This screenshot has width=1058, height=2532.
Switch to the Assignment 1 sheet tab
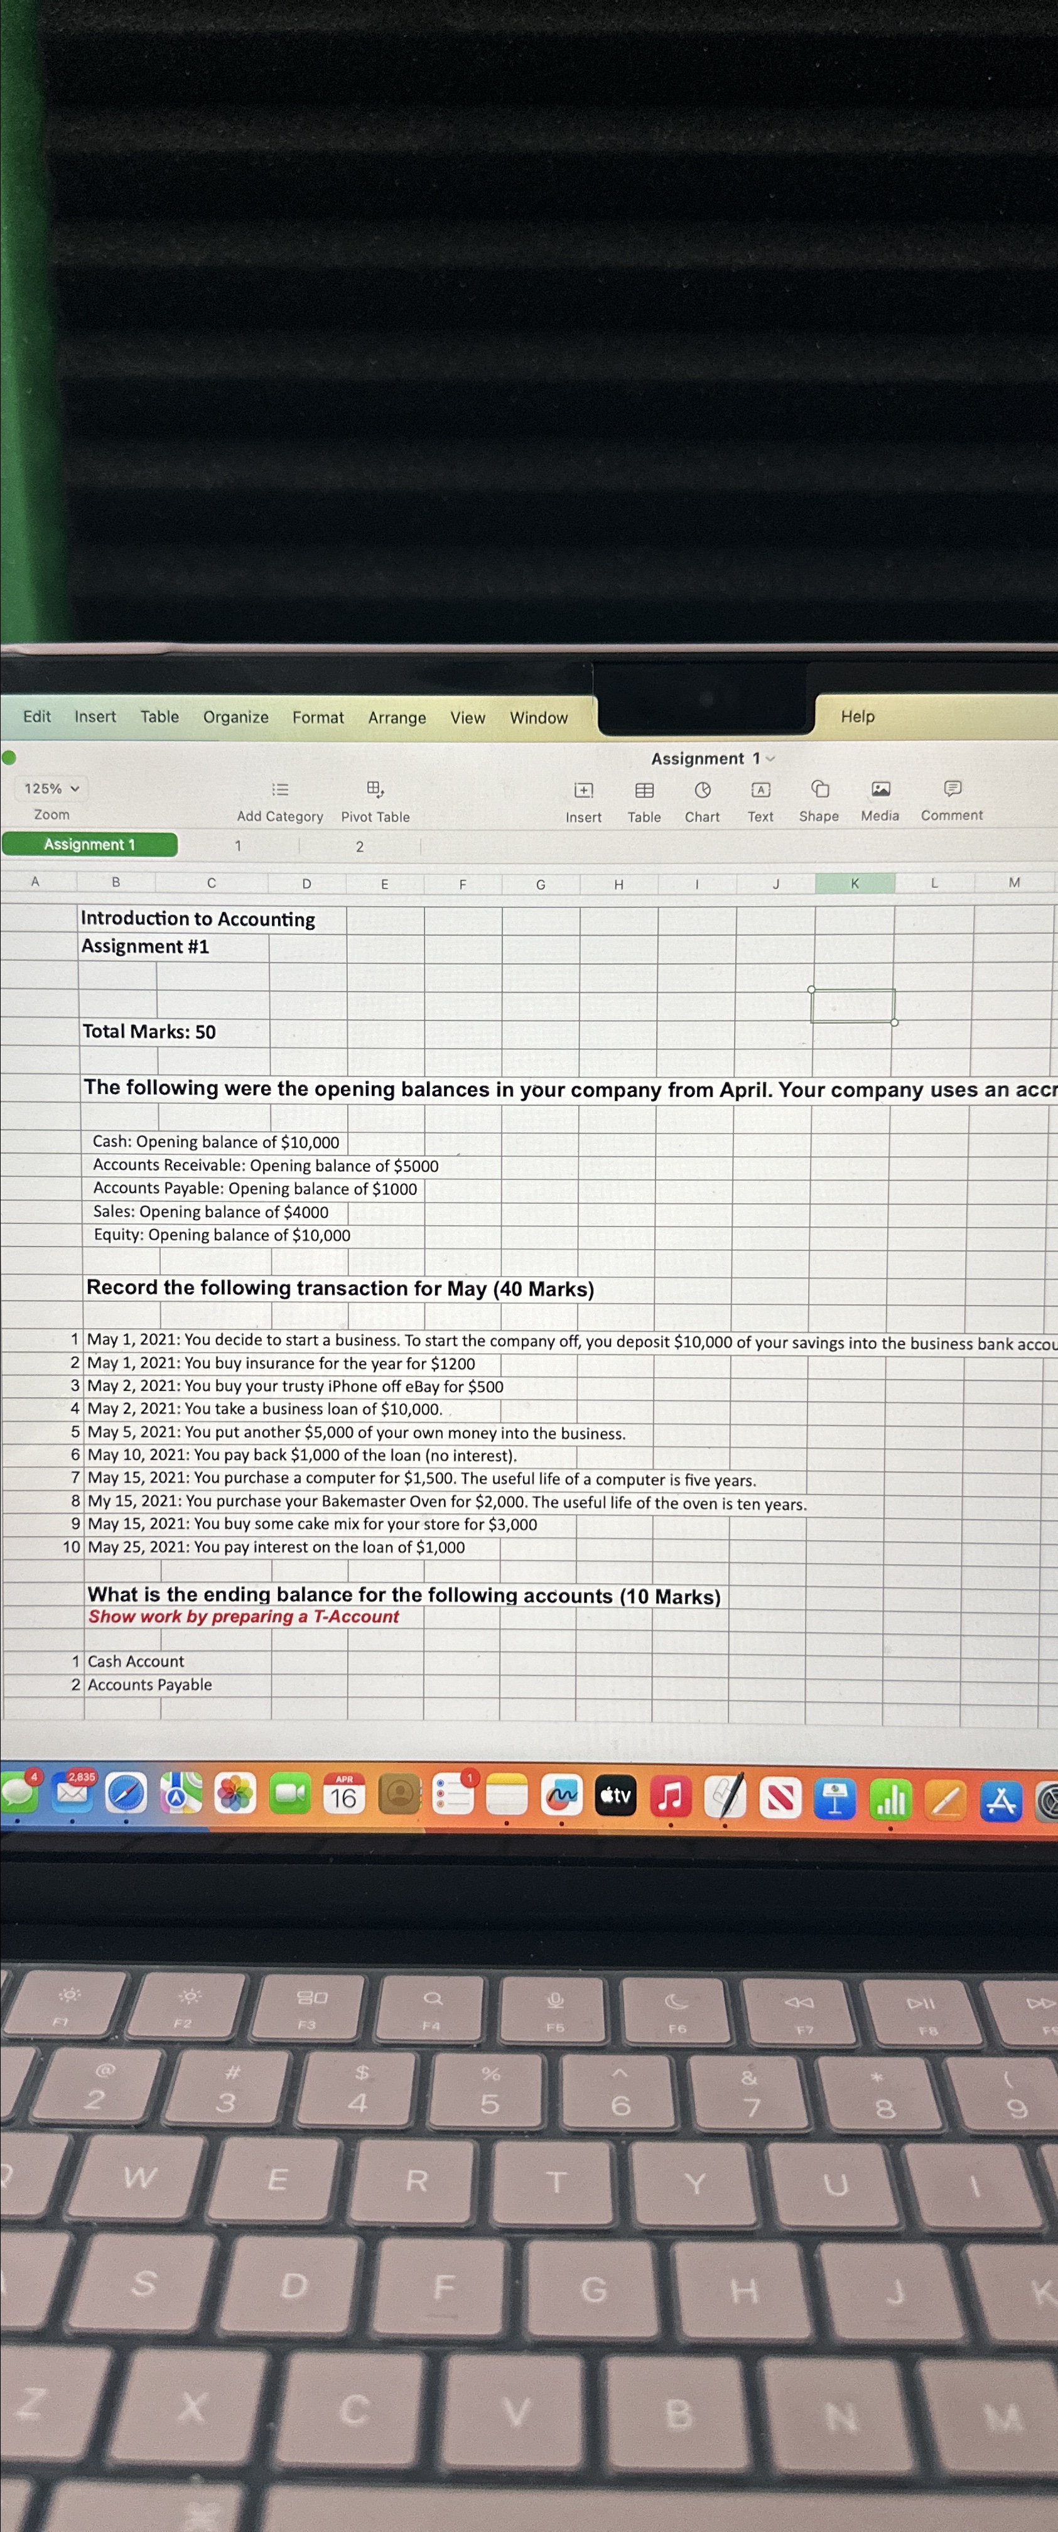coord(90,843)
